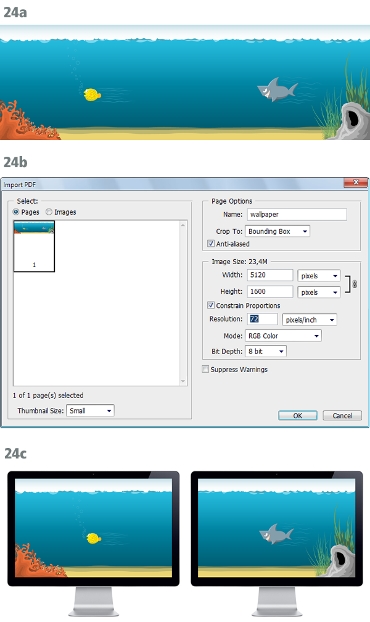Open the Mode RGB Color dropdown
This screenshot has width=370, height=622.
pos(283,336)
